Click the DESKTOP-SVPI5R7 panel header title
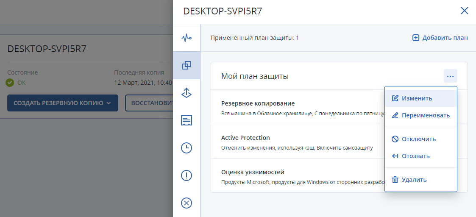This screenshot has height=217, width=476. click(223, 11)
